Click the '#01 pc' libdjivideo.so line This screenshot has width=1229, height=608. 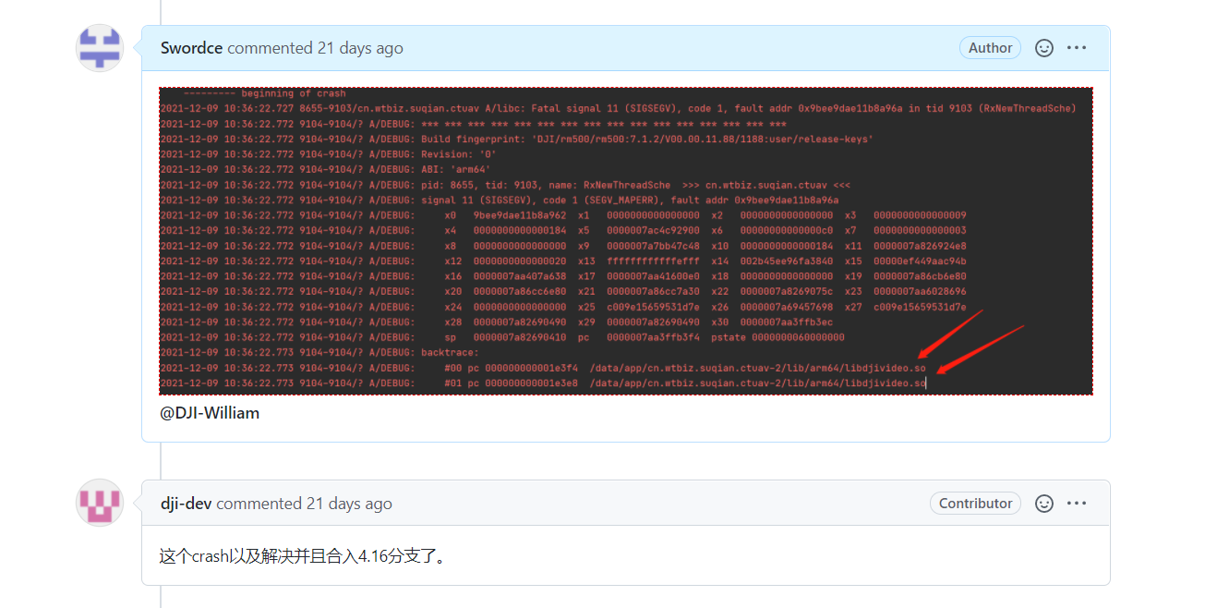[543, 383]
